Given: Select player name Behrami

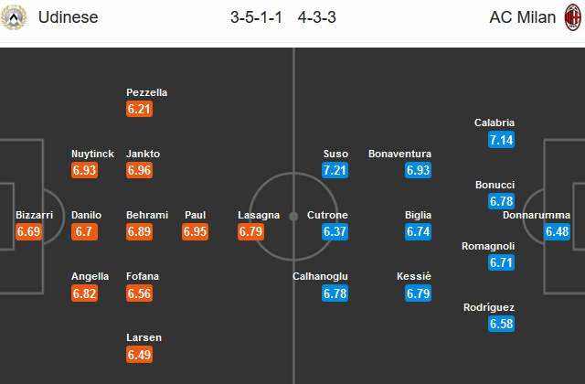Looking at the screenshot, I should pyautogui.click(x=147, y=215).
